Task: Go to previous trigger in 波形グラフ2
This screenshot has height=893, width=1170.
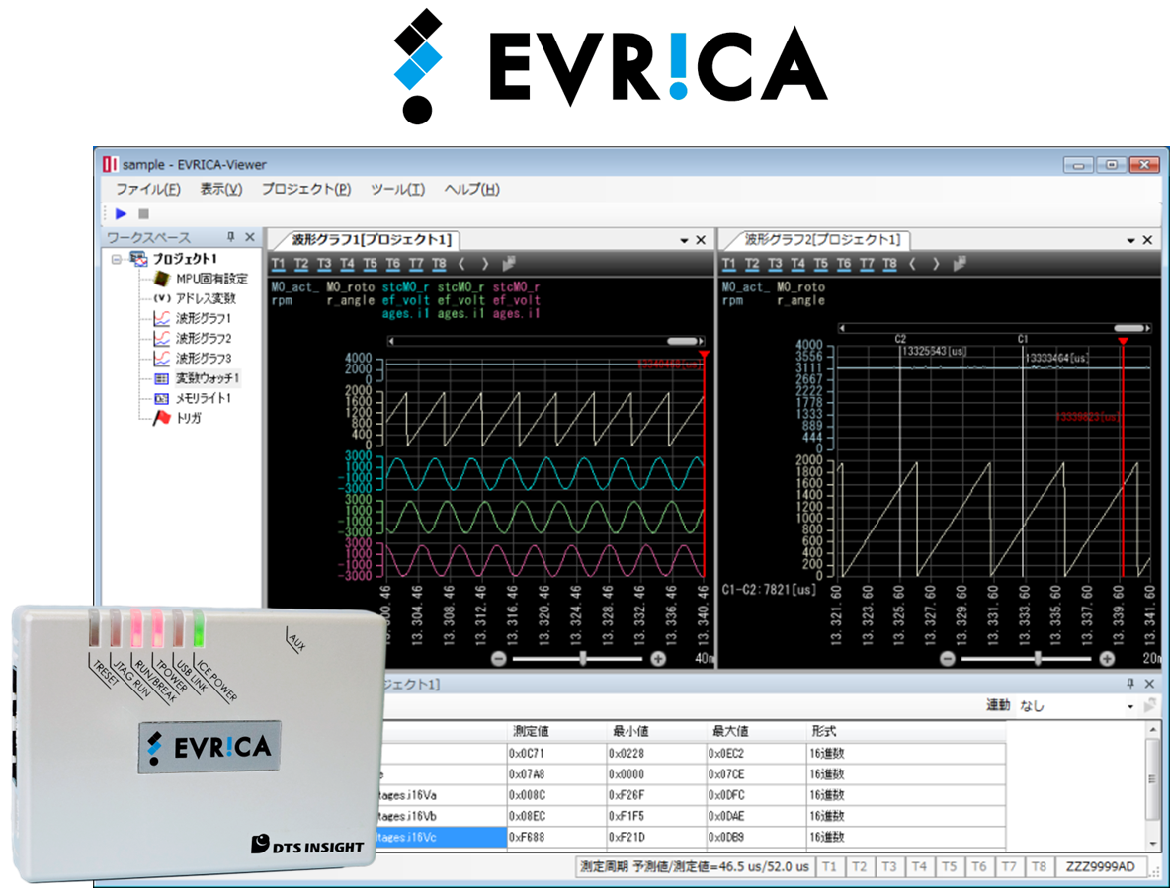Action: [x=912, y=264]
